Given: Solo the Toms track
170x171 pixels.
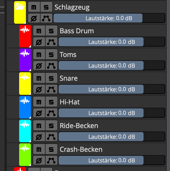Looking at the screenshot, I should click(51, 54).
